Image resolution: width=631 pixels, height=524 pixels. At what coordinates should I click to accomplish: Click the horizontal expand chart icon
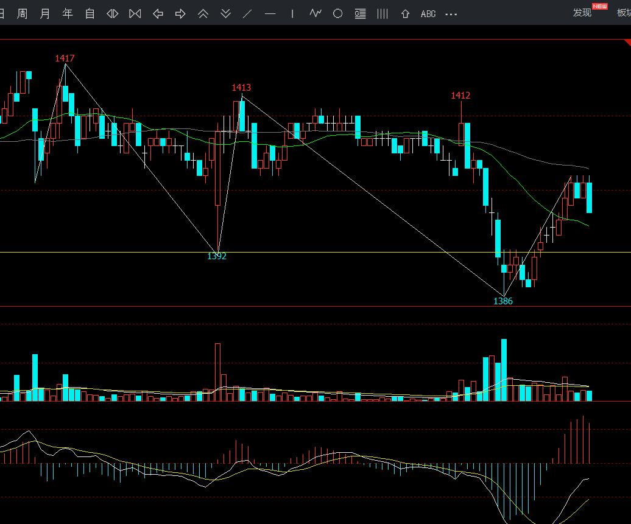point(113,13)
